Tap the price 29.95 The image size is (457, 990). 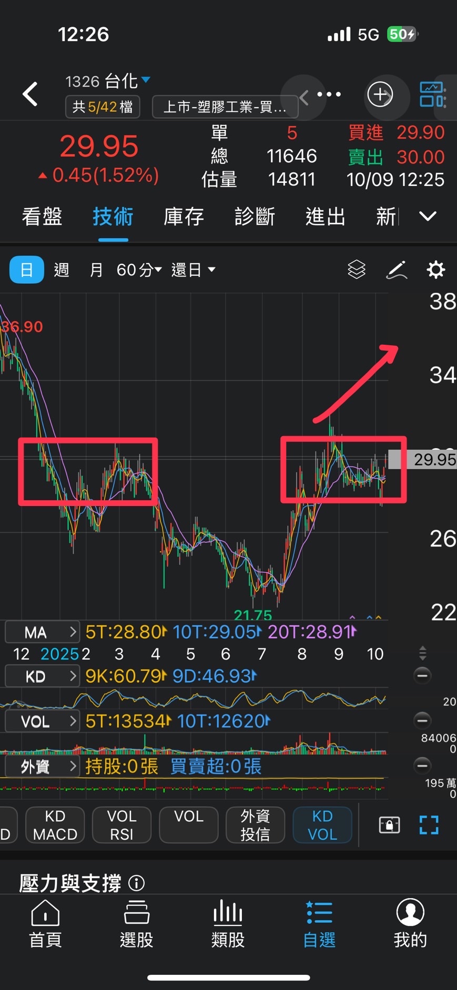pos(99,146)
